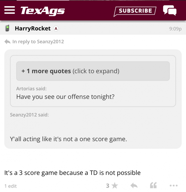Quote this post using quotation icon

click(x=153, y=186)
